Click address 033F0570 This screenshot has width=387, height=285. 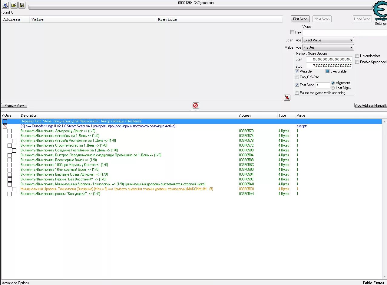246,131
